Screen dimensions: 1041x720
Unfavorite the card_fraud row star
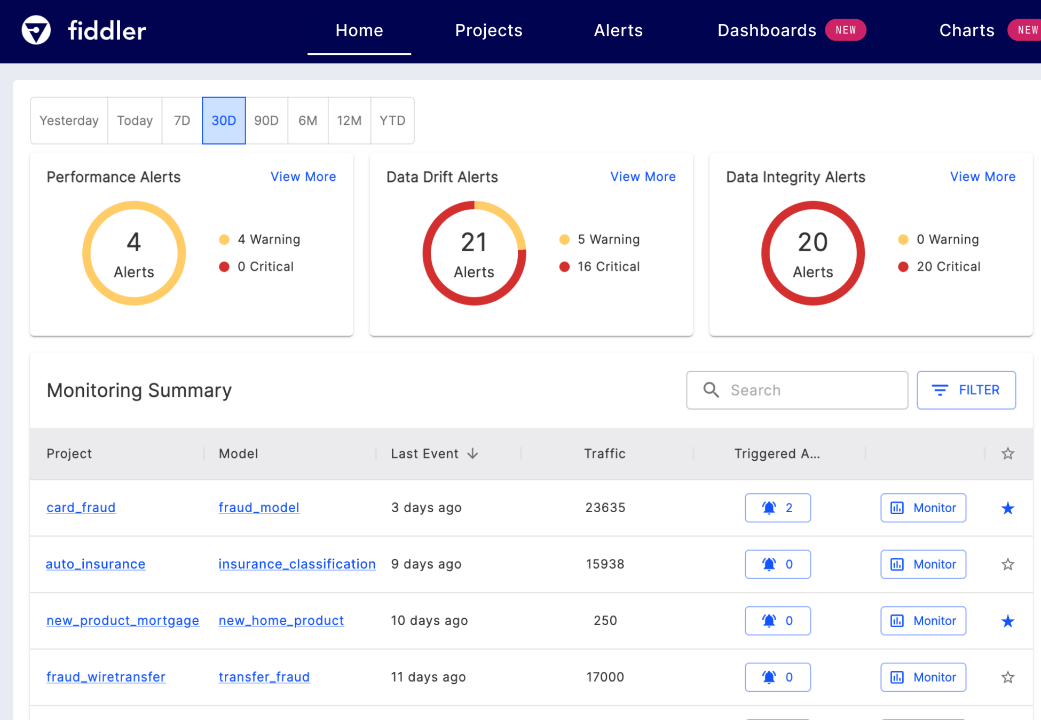[x=1007, y=508]
